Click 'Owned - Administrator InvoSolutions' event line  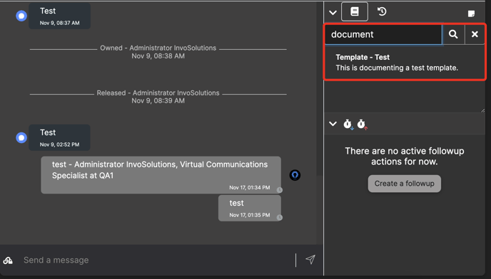(x=158, y=48)
